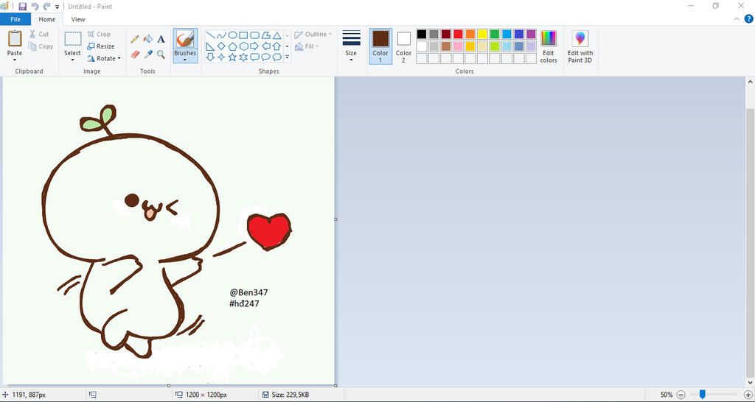Collapse the ribbon with chevron
Screen dimensions: 755x402
[737, 19]
